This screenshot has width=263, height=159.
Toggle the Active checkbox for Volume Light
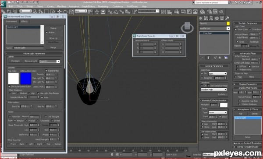tap(47, 32)
